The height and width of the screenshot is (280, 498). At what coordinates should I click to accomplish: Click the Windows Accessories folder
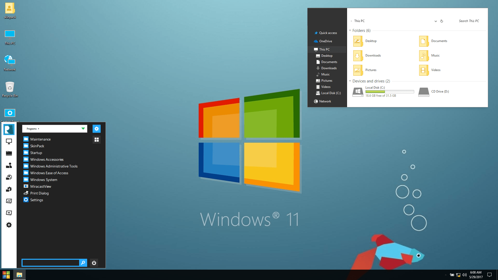46,159
